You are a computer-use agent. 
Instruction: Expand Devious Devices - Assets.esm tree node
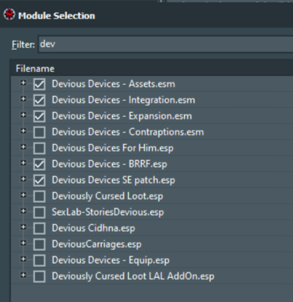23,83
